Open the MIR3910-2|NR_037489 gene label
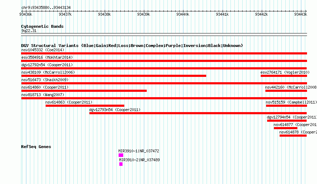Screen dimensions: 317x184 (139, 160)
